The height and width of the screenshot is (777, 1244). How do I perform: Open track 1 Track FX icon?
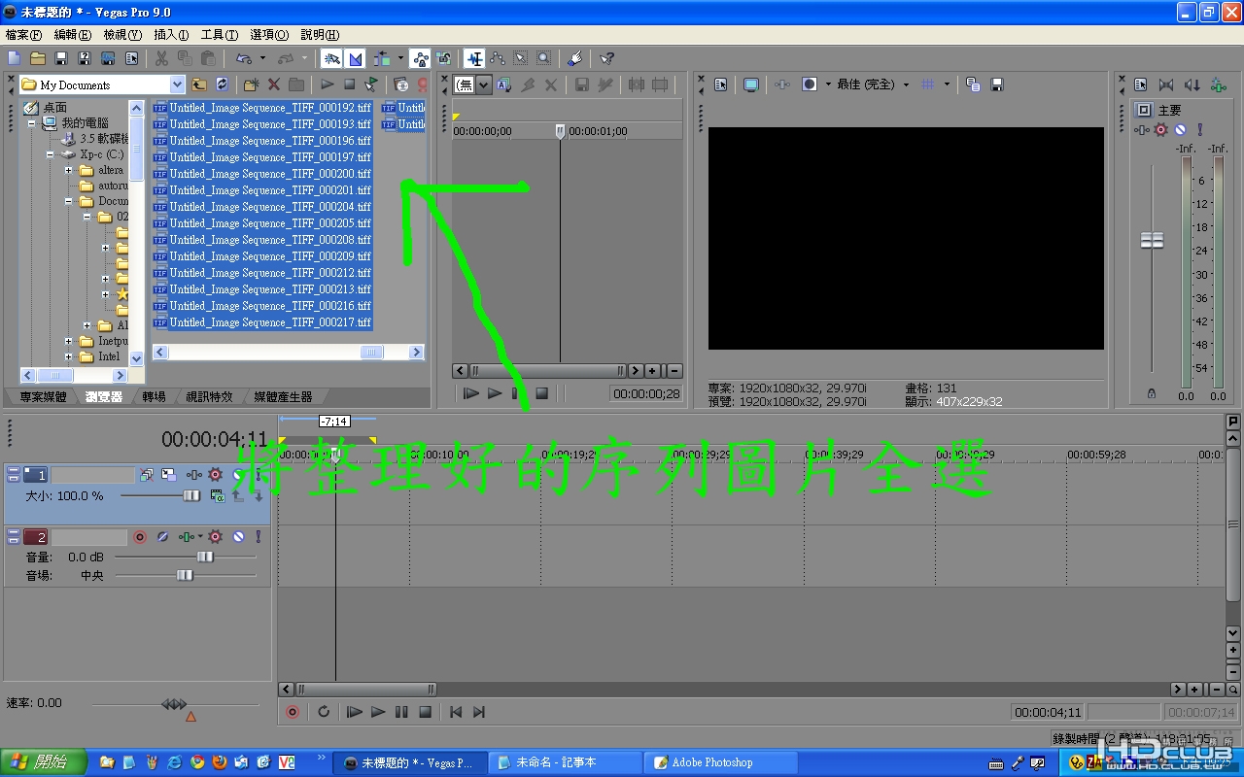click(195, 475)
